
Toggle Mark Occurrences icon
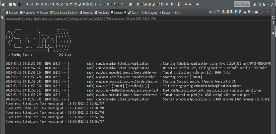point(80,4)
